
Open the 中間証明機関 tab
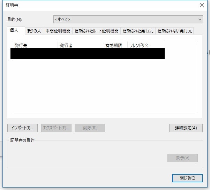point(58,31)
